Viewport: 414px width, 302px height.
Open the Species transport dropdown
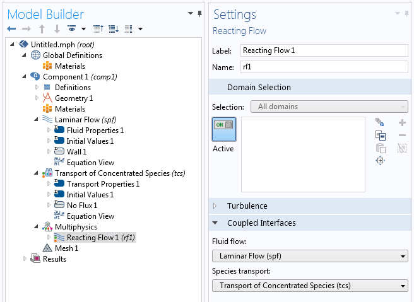[x=310, y=286]
